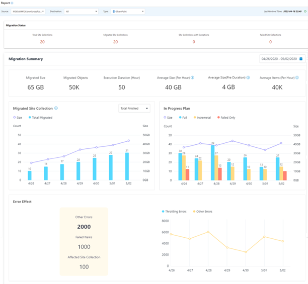Click info icon next to Migrated Site Collection
This screenshot has height=284, width=308.
[x=56, y=108]
